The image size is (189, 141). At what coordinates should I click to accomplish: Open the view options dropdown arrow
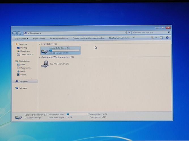pyautogui.click(x=156, y=38)
